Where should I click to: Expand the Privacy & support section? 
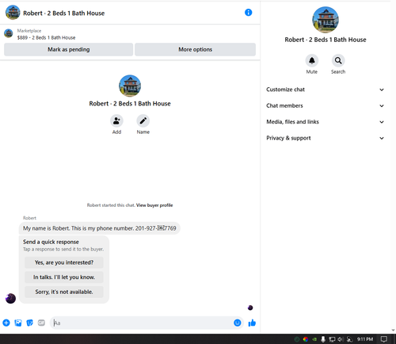click(326, 138)
